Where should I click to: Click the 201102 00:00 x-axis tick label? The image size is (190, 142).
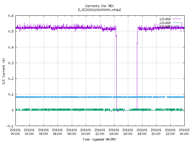[184, 132]
